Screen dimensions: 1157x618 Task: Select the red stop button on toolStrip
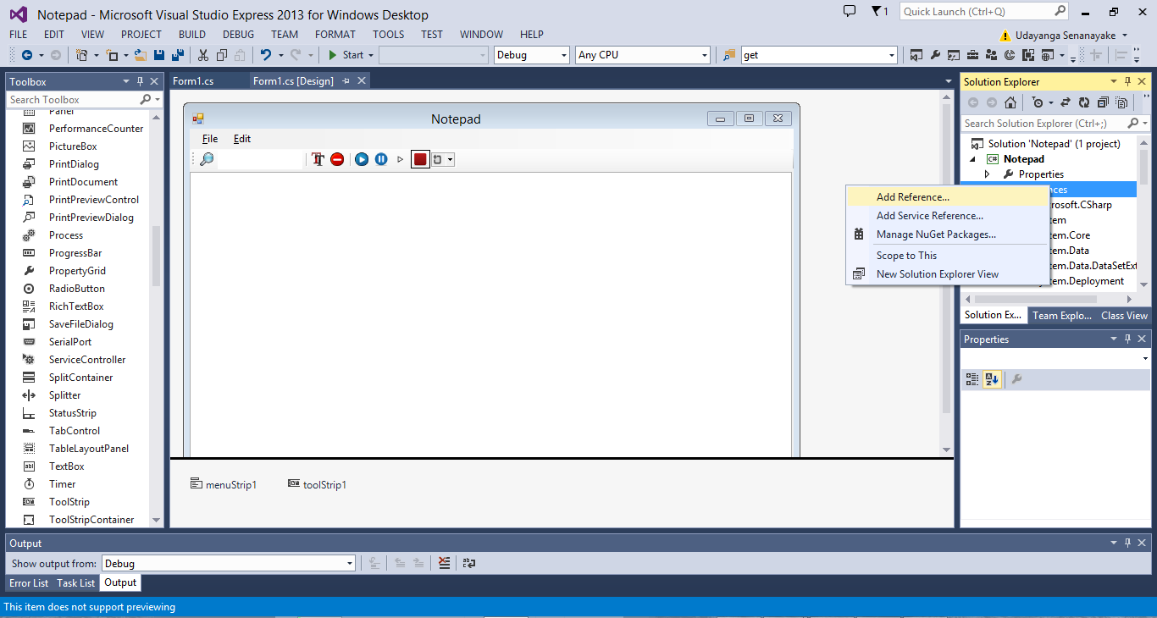(x=420, y=159)
